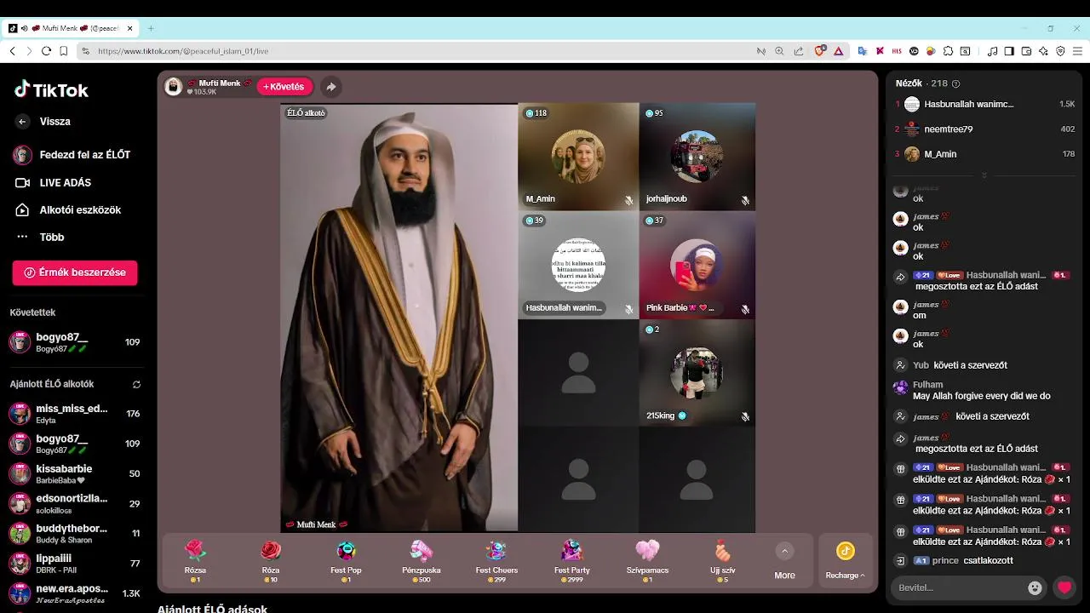The image size is (1090, 613).
Task: Open miss_miss_ed... suggested live creator
Action: pyautogui.click(x=75, y=414)
